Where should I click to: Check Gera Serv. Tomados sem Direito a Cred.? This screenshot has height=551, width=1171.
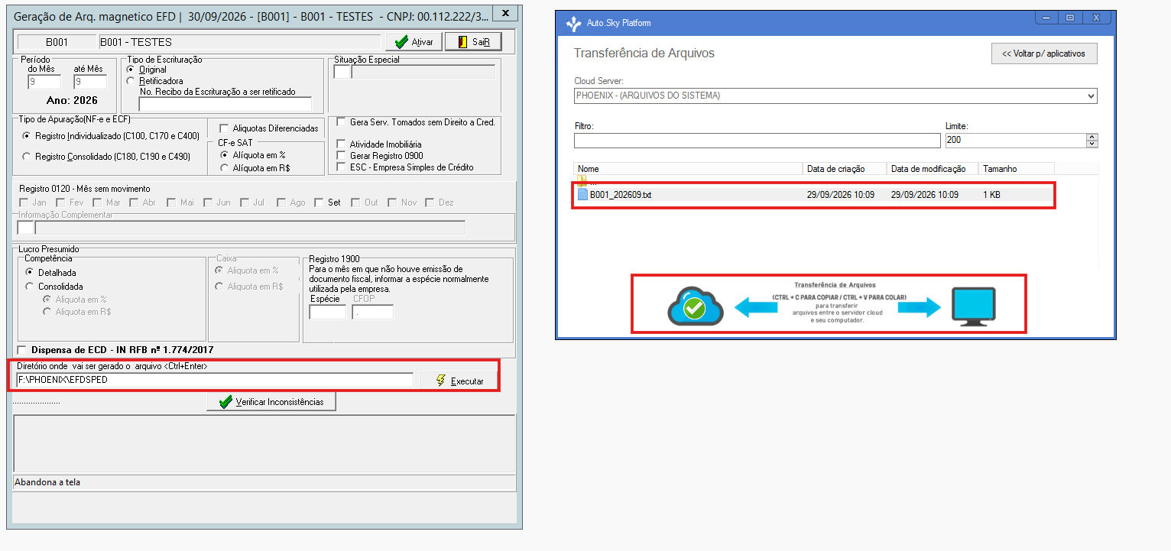click(x=342, y=122)
